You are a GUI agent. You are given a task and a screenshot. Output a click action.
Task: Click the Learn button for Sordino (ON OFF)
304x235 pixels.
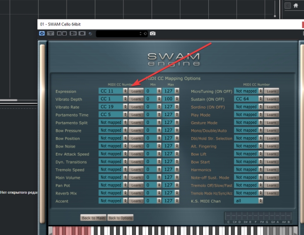click(x=271, y=107)
